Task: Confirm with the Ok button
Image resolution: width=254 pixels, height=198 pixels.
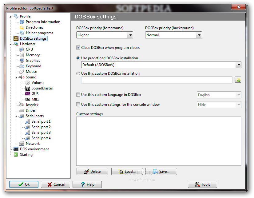Action: [24, 184]
